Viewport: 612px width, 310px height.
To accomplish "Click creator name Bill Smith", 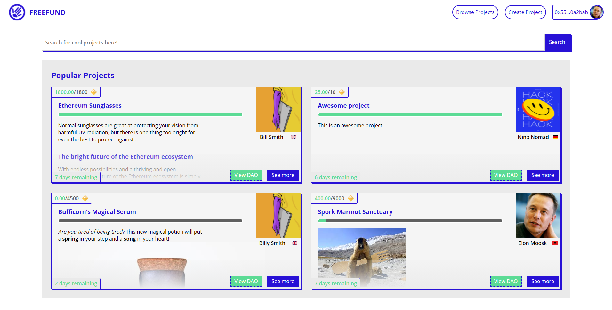I will pos(271,137).
